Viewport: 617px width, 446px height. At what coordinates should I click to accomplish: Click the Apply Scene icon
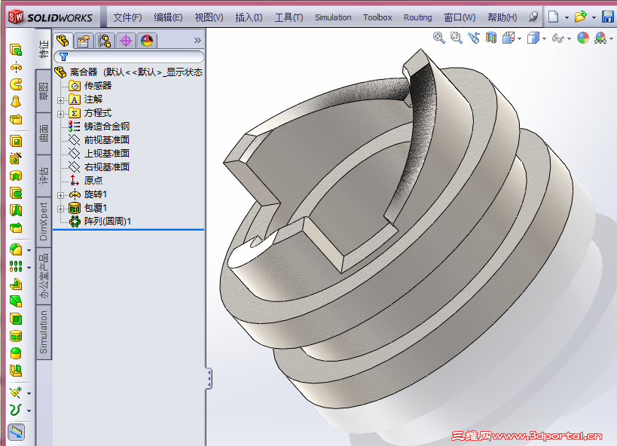(x=600, y=38)
